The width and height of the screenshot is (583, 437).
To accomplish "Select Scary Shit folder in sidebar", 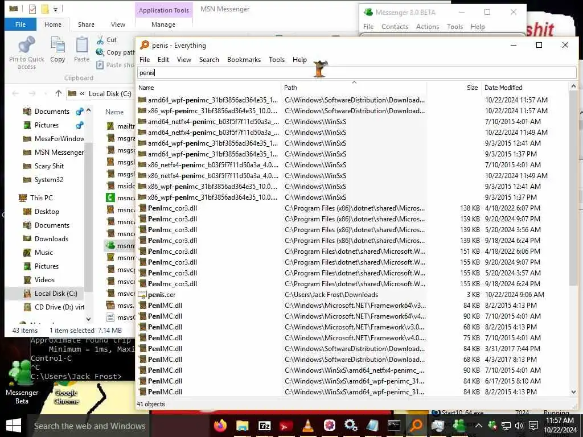I will click(49, 166).
